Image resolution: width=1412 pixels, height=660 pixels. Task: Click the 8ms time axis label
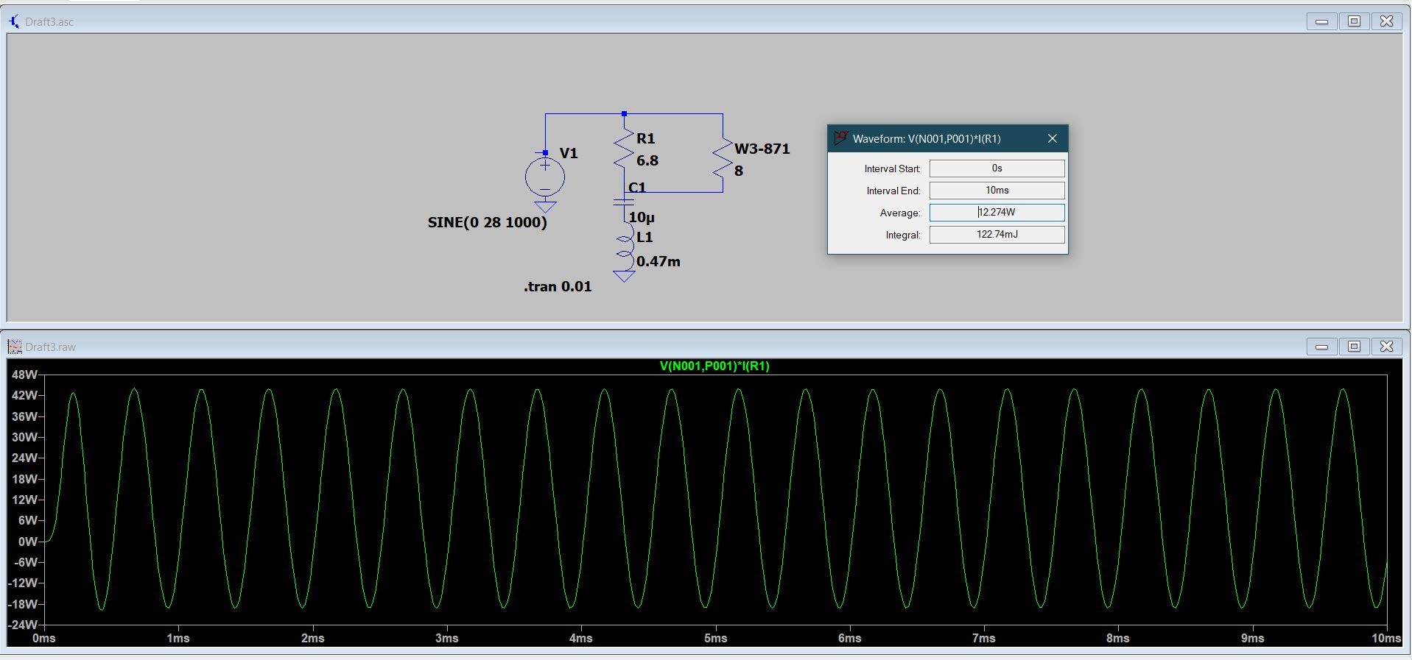click(x=1118, y=638)
